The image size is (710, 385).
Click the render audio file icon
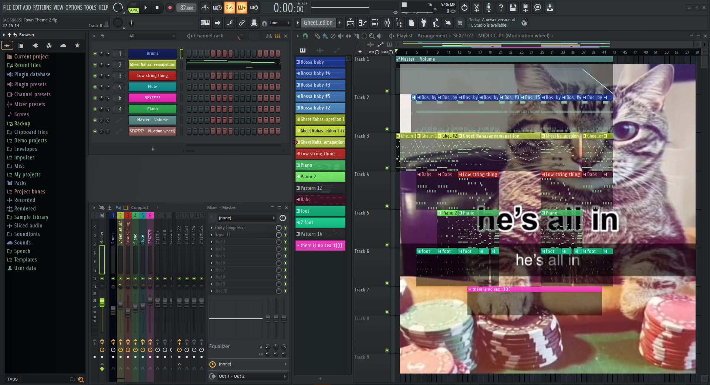click(x=525, y=7)
